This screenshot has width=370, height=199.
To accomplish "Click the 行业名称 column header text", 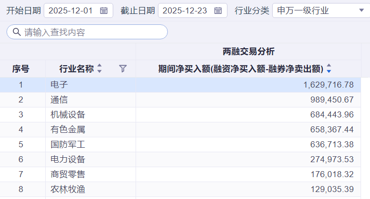I will [x=76, y=69].
